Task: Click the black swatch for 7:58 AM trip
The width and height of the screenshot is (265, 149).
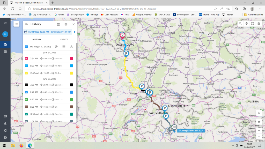Action: pos(71,85)
